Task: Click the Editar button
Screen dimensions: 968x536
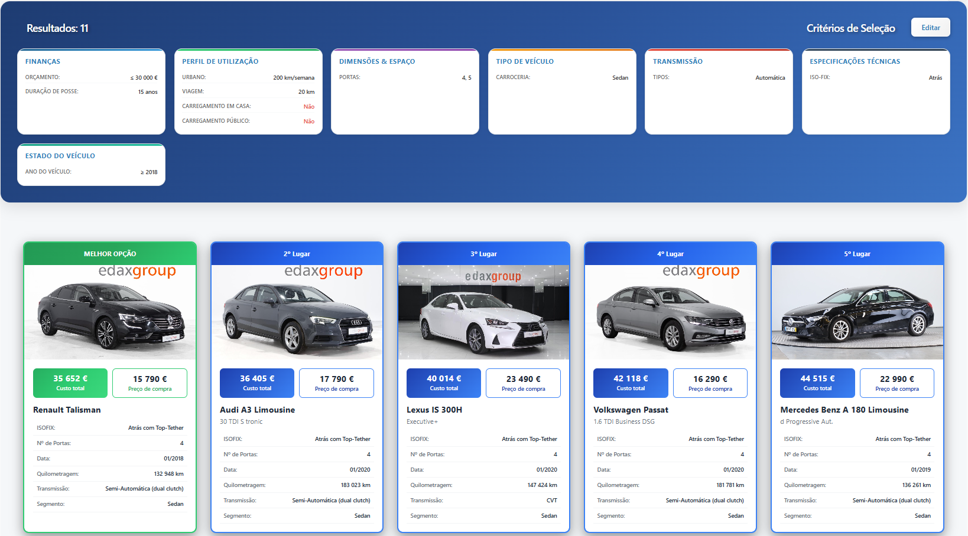Action: point(930,27)
